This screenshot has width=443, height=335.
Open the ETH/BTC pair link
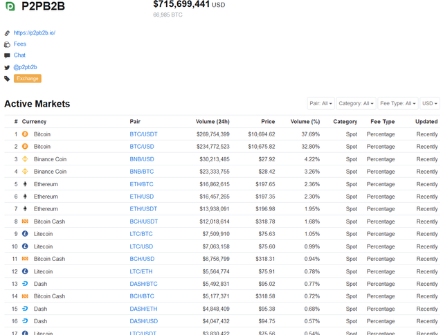click(141, 184)
